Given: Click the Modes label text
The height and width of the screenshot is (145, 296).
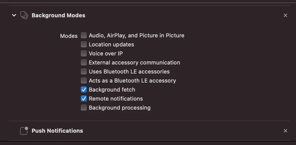Looking at the screenshot, I should tap(69, 36).
